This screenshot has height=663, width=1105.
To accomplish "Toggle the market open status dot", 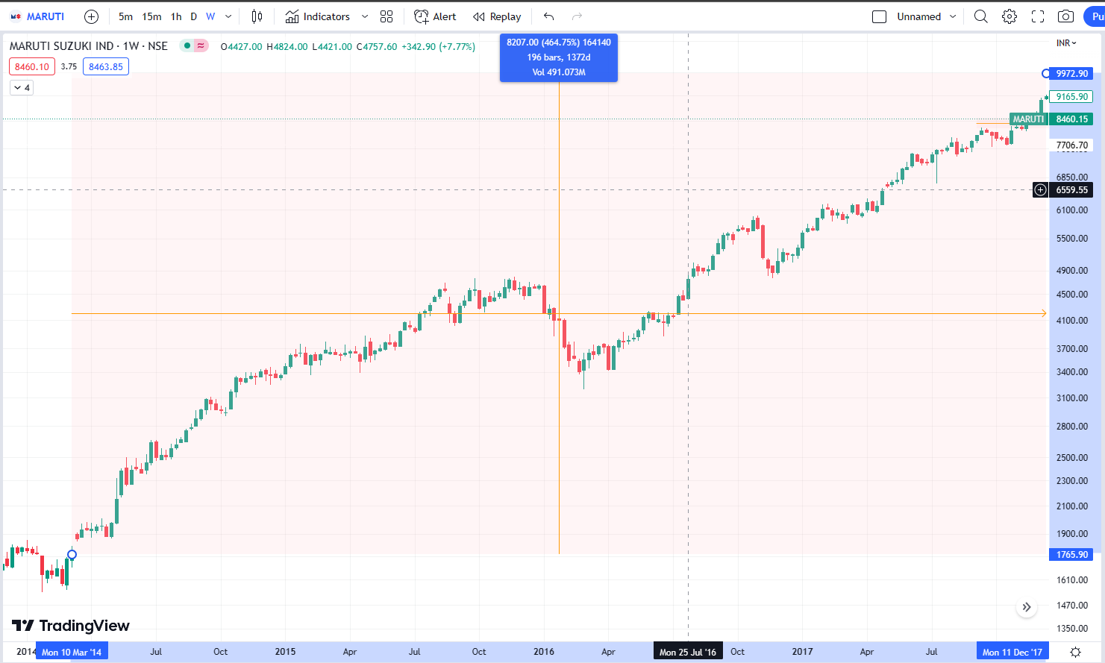I will [187, 46].
